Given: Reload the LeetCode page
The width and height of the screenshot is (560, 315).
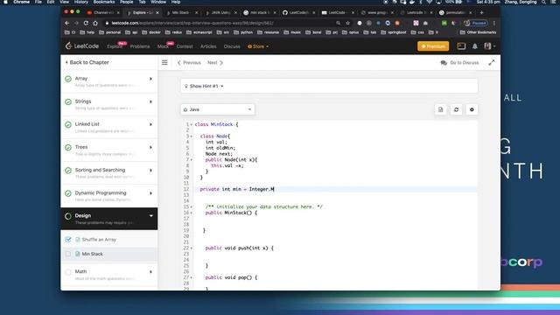Looking at the screenshot, I should click(86, 23).
